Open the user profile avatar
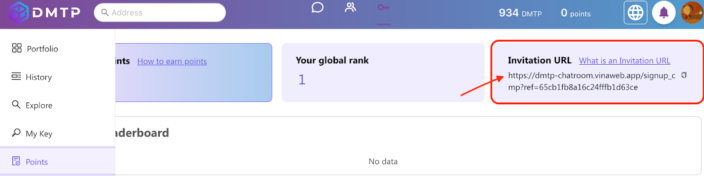The height and width of the screenshot is (176, 704). point(692,12)
